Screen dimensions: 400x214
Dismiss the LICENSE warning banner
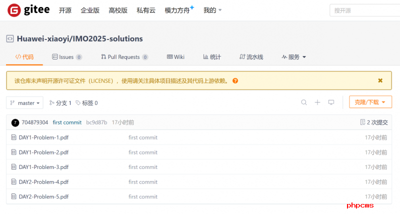pyautogui.click(x=380, y=80)
